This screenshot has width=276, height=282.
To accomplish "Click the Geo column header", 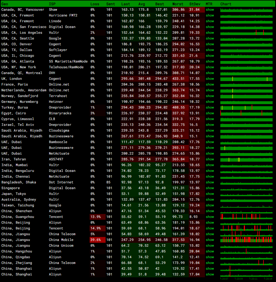I will click(5, 4).
